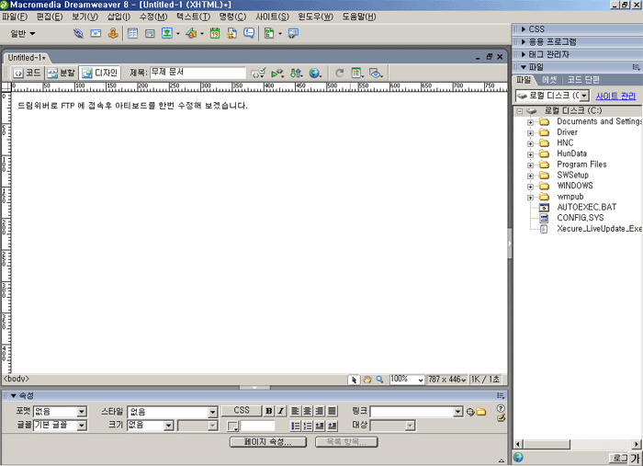Image resolution: width=643 pixels, height=466 pixels.
Task: Insert a named anchor icon
Action: pyautogui.click(x=113, y=34)
